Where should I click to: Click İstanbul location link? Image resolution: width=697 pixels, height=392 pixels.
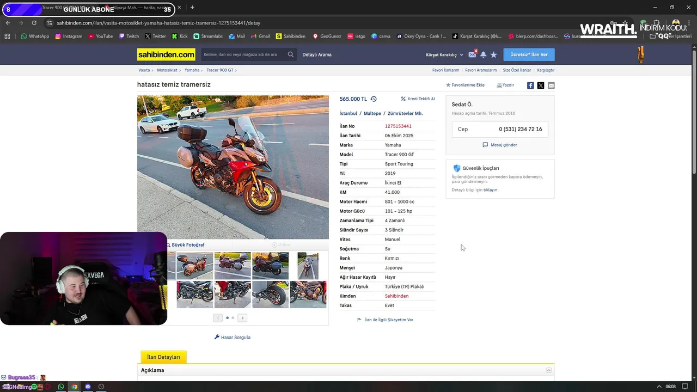pos(348,114)
